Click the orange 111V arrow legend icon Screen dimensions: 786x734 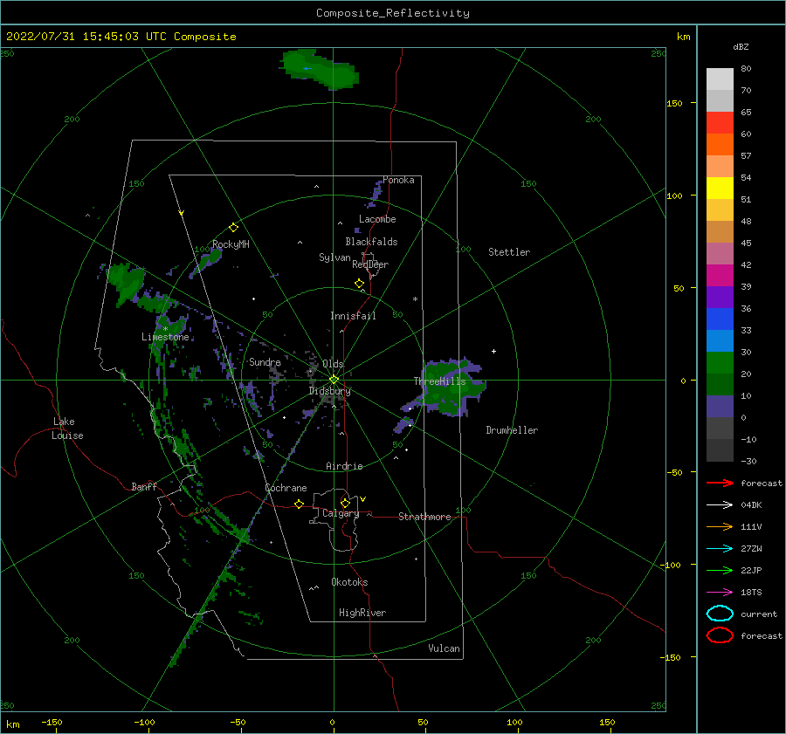pos(720,526)
